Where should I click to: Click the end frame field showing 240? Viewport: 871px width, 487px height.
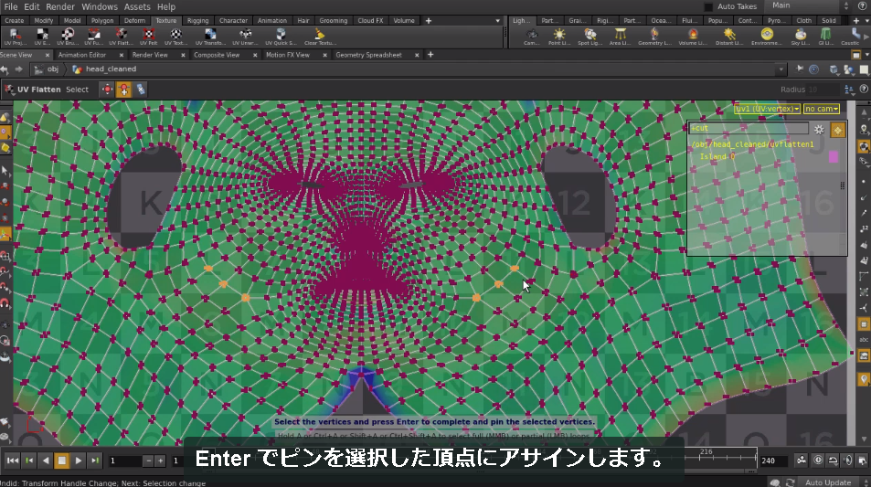click(x=774, y=461)
